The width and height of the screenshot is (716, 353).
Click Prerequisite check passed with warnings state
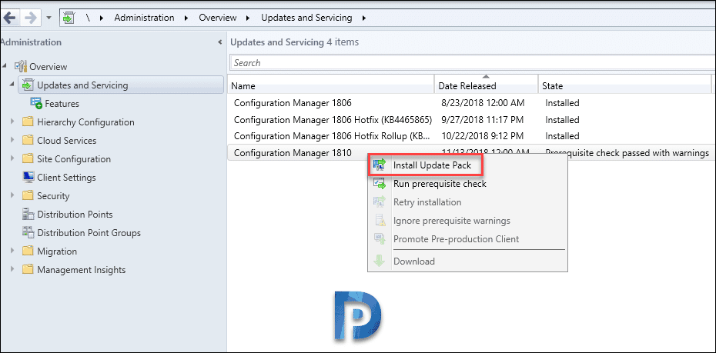(627, 153)
